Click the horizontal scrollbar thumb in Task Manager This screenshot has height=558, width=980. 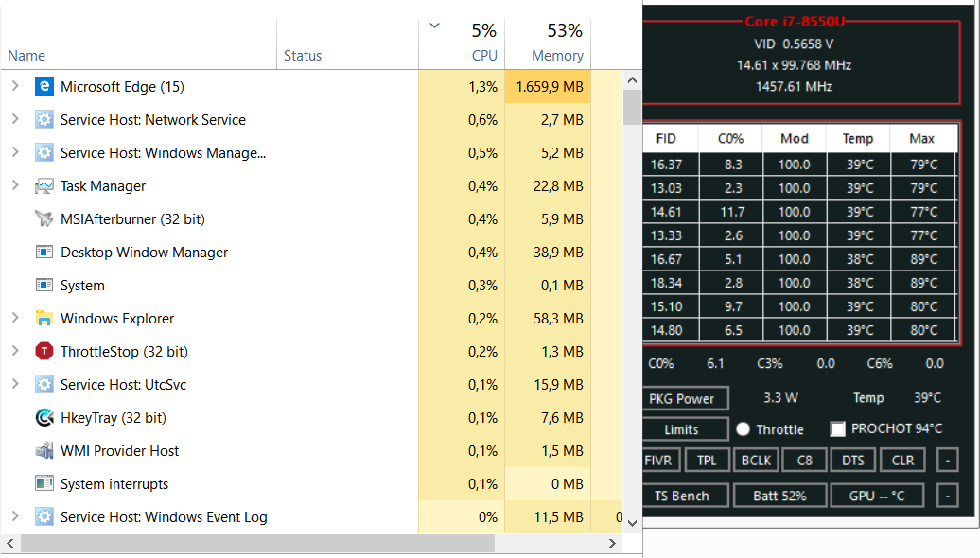(x=257, y=544)
